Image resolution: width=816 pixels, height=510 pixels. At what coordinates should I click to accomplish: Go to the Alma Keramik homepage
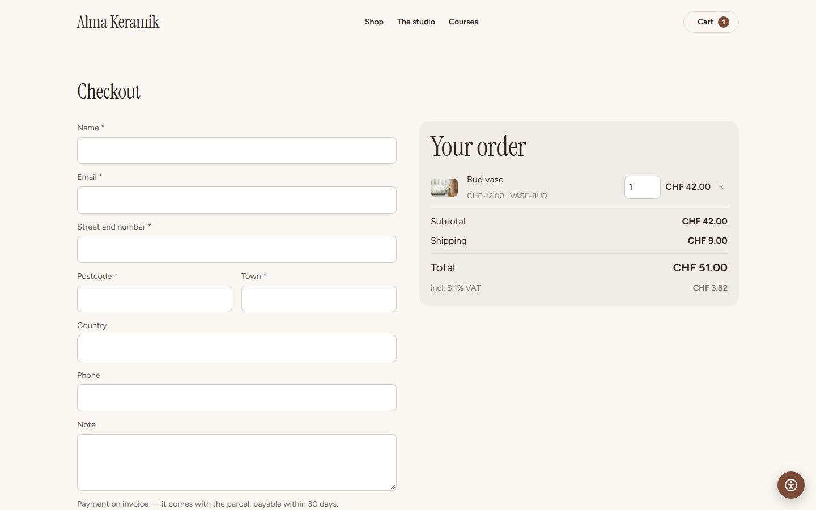coord(118,22)
